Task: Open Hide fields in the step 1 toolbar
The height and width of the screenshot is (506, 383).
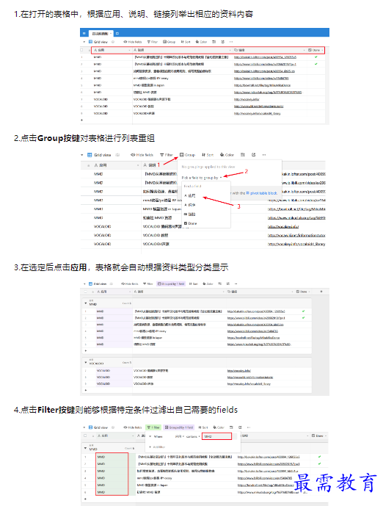Action: [x=133, y=42]
